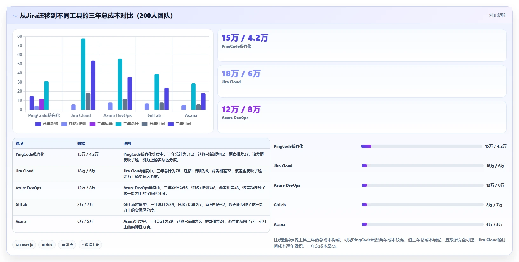Select the PingCode私有化 table row name
The height and width of the screenshot is (262, 519).
point(30,154)
